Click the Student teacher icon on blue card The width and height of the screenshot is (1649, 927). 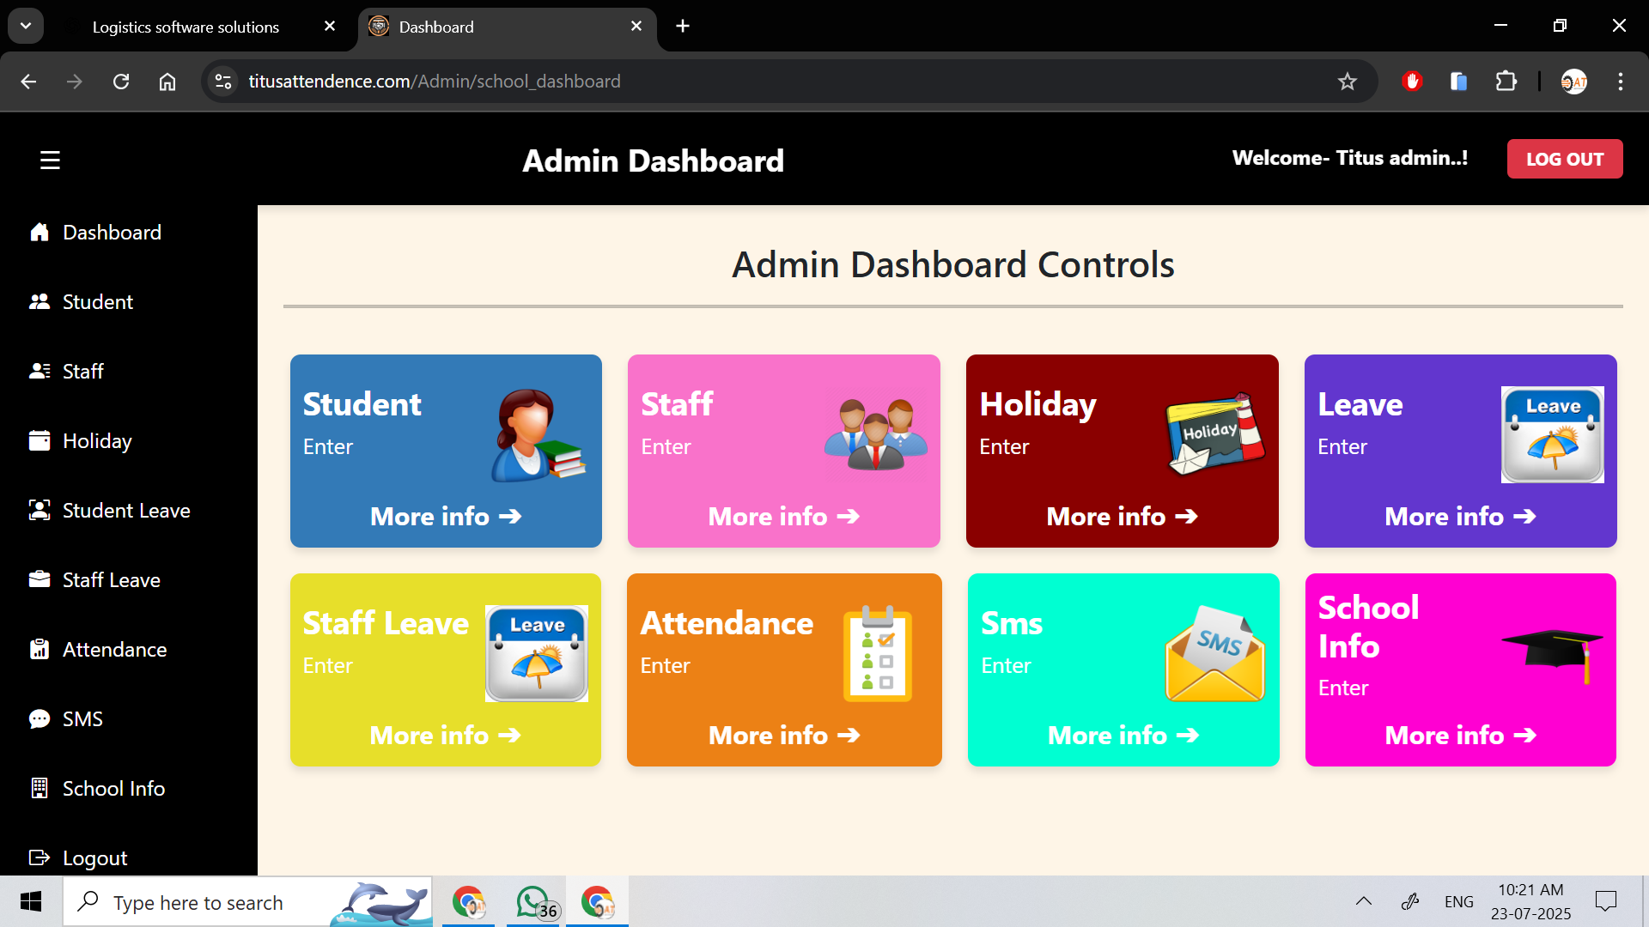coord(537,435)
